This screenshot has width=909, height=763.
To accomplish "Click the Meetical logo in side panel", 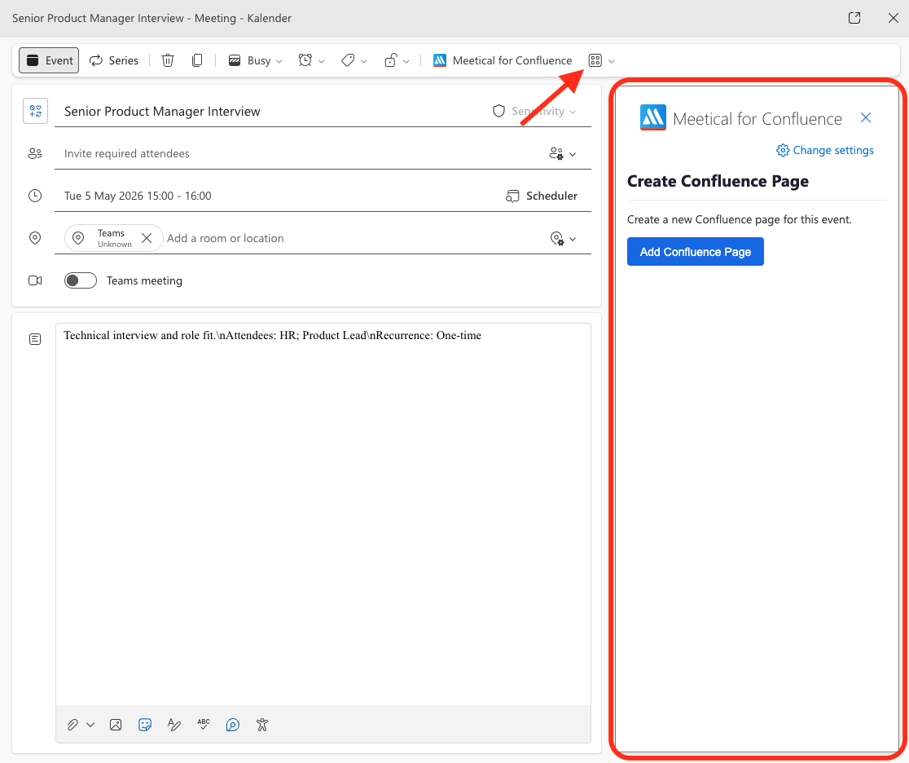I will click(652, 117).
